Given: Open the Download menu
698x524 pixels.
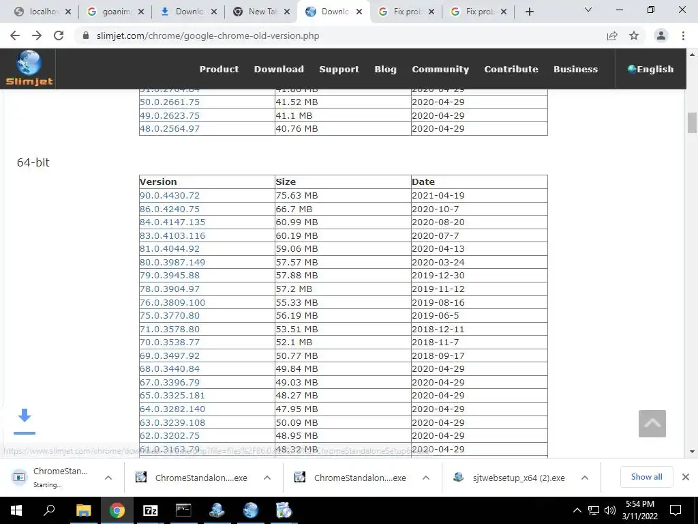Looking at the screenshot, I should [279, 69].
